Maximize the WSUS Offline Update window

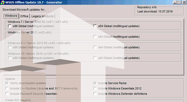(179, 2)
